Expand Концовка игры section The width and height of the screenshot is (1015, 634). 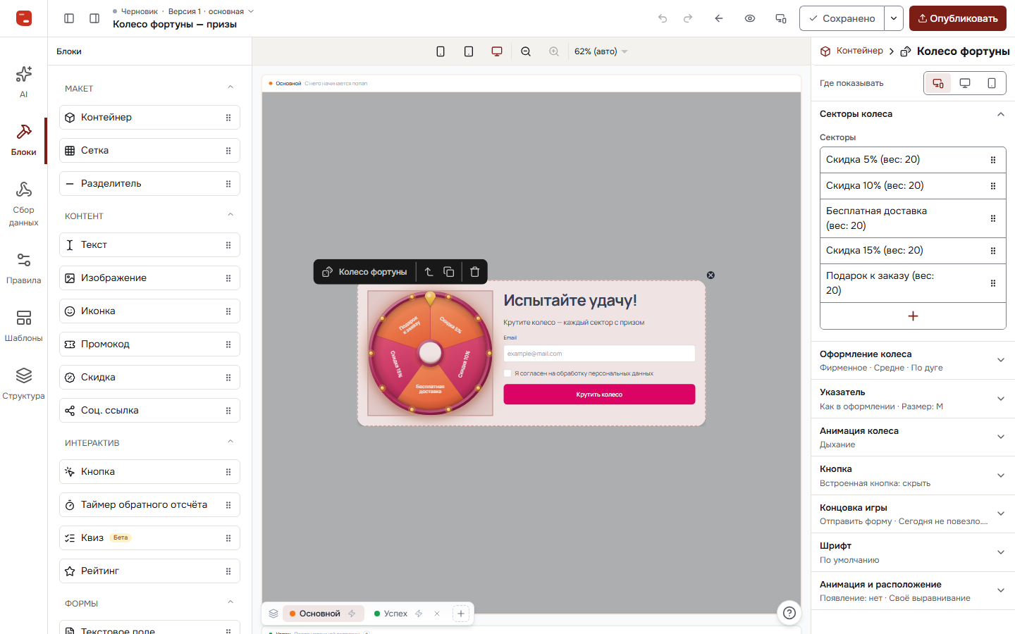[x=913, y=514]
